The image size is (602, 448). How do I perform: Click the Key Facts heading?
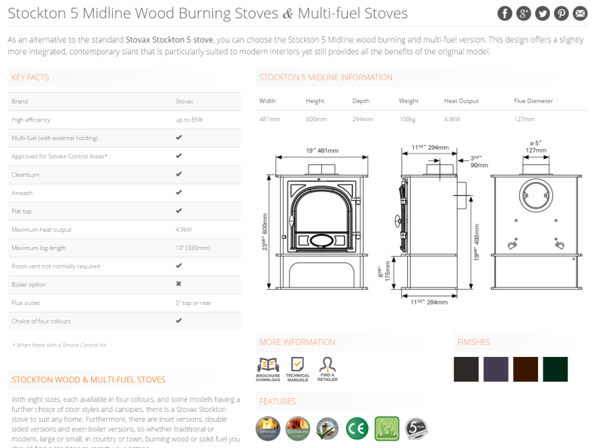[x=30, y=78]
